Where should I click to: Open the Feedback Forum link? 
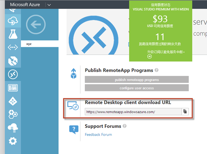pyautogui.click(x=98, y=135)
